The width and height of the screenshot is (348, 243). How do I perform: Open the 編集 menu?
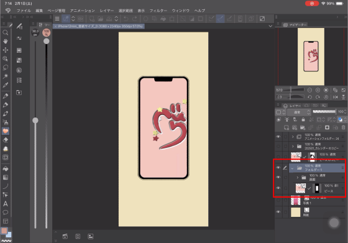tap(39, 11)
